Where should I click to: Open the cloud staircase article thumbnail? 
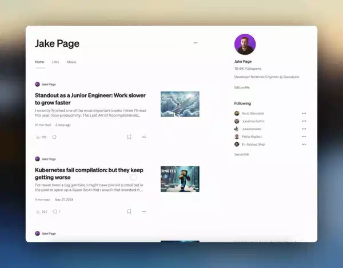click(180, 104)
